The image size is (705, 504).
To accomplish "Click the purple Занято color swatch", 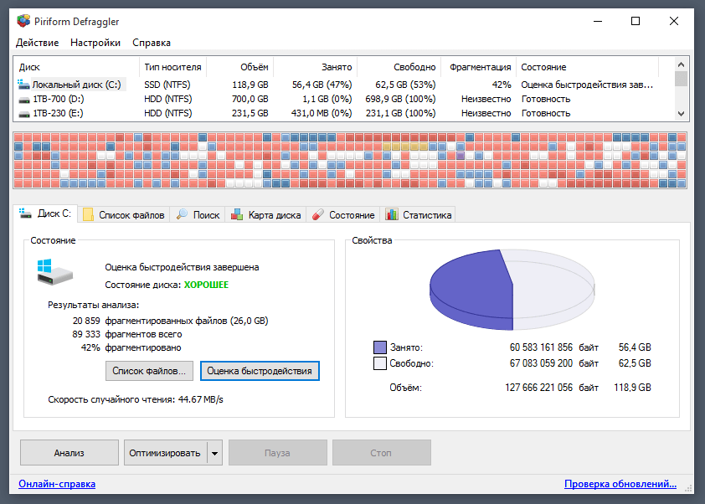I will click(380, 347).
